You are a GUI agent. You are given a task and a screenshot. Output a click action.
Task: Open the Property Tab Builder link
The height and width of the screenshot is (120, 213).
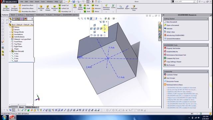[173, 48]
